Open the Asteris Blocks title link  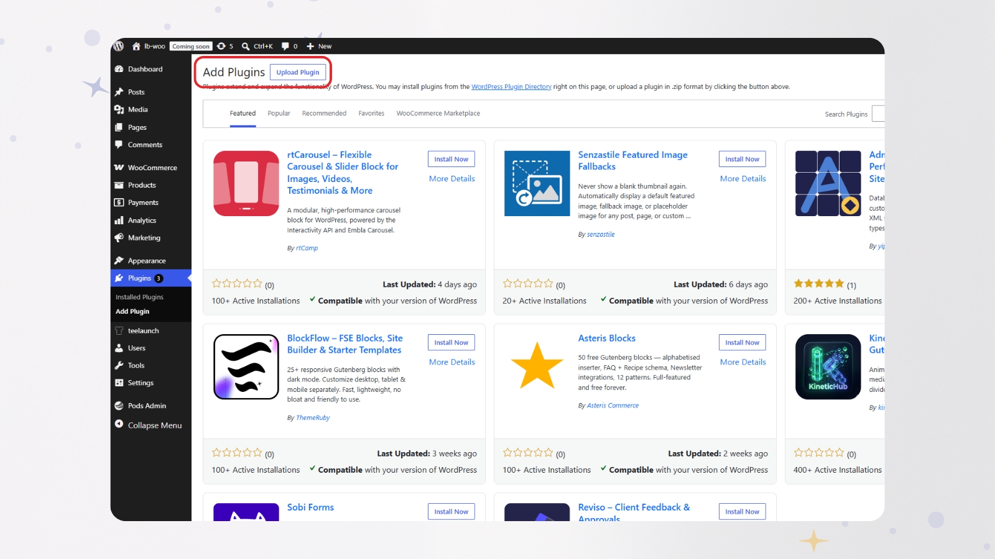pyautogui.click(x=607, y=339)
